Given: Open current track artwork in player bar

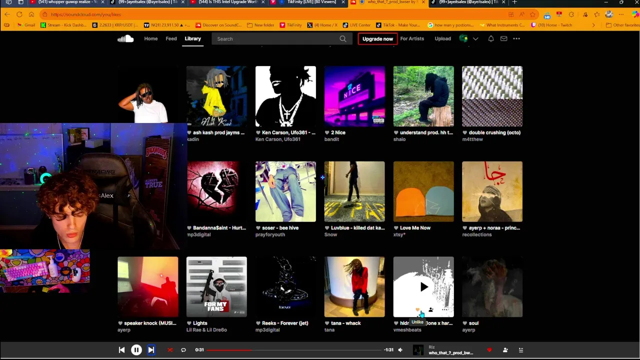Looking at the screenshot, I should coord(418,350).
